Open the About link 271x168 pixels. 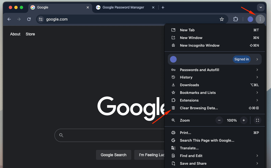15,34
